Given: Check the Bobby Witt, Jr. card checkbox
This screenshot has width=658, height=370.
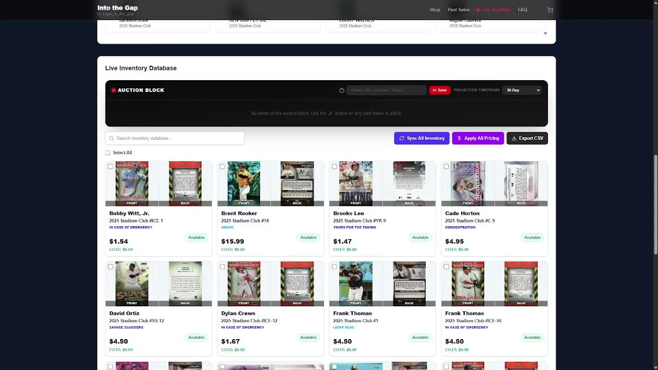Looking at the screenshot, I should (111, 166).
